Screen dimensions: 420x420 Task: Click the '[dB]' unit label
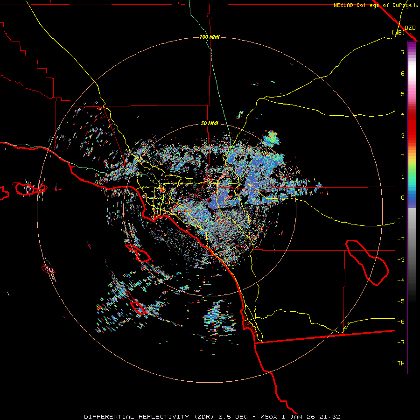pos(398,32)
